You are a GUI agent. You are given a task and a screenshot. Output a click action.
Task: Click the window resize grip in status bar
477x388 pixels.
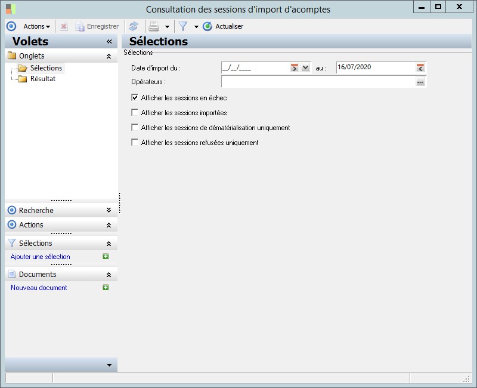[467, 379]
